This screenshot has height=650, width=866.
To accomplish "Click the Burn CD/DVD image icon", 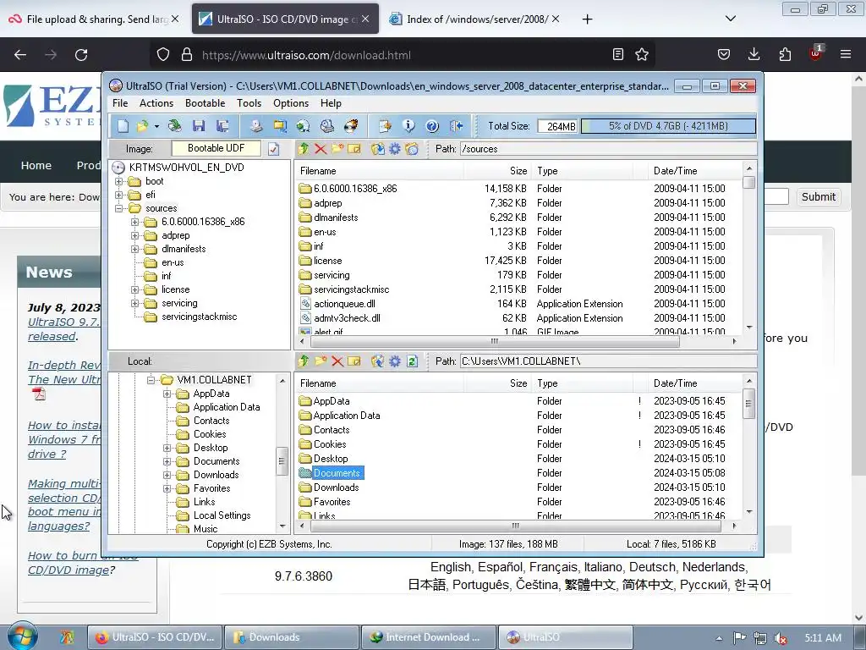I will click(351, 127).
